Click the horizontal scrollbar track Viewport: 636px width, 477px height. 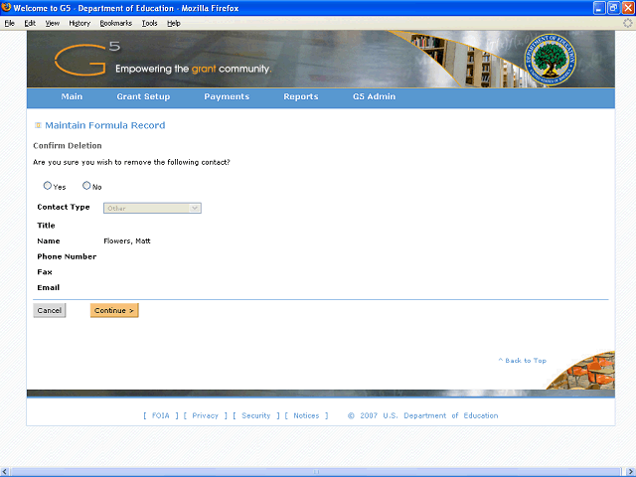click(318, 472)
